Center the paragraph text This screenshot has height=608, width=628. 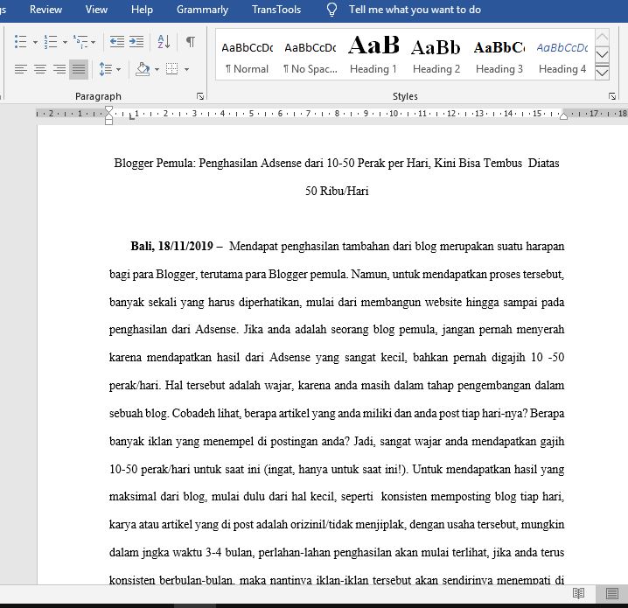point(40,69)
